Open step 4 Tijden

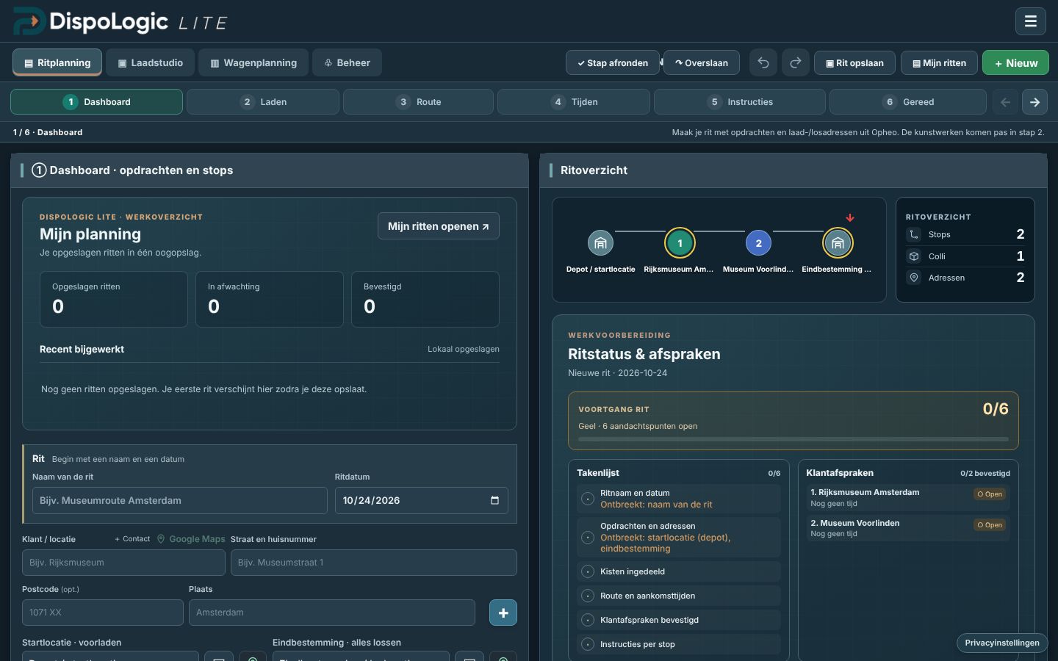pos(574,102)
